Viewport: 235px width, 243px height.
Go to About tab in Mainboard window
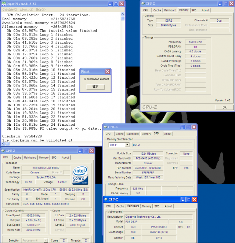168,206
